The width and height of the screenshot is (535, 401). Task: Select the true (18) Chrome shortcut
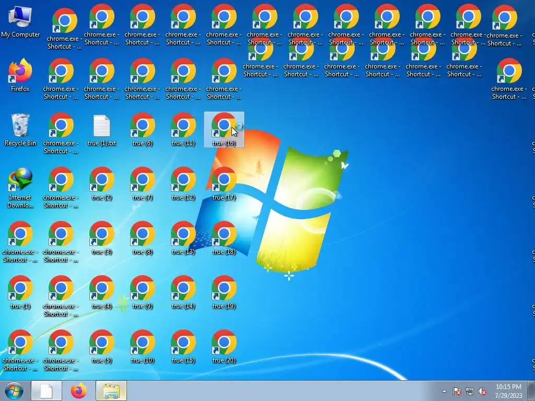click(224, 238)
